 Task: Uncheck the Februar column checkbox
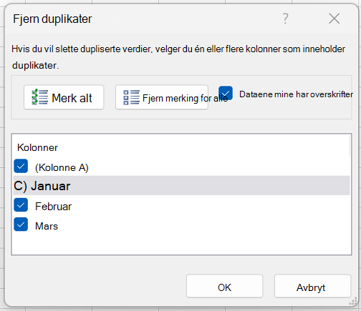(21, 205)
